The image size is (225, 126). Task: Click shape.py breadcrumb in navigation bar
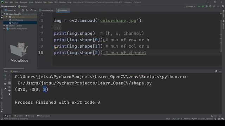pyautogui.click(x=23, y=6)
